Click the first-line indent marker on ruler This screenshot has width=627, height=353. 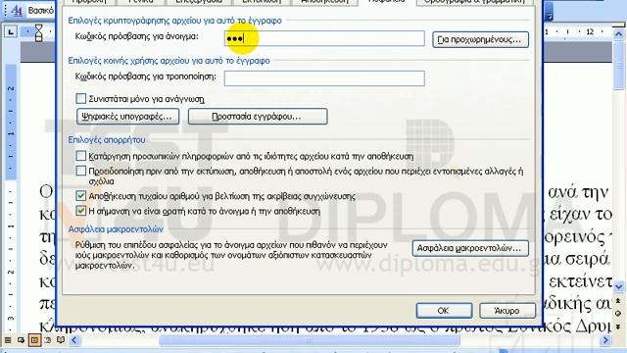tap(38, 27)
